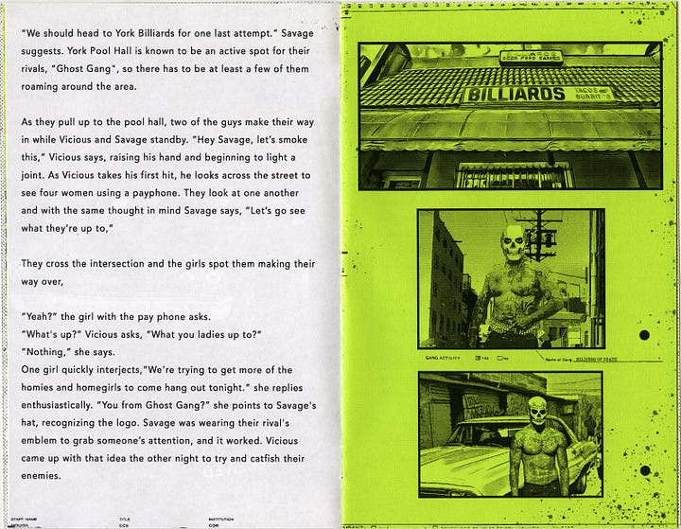This screenshot has height=529, width=681.
Task: Click line starting 'They cross the intersection'
Action: click(168, 264)
